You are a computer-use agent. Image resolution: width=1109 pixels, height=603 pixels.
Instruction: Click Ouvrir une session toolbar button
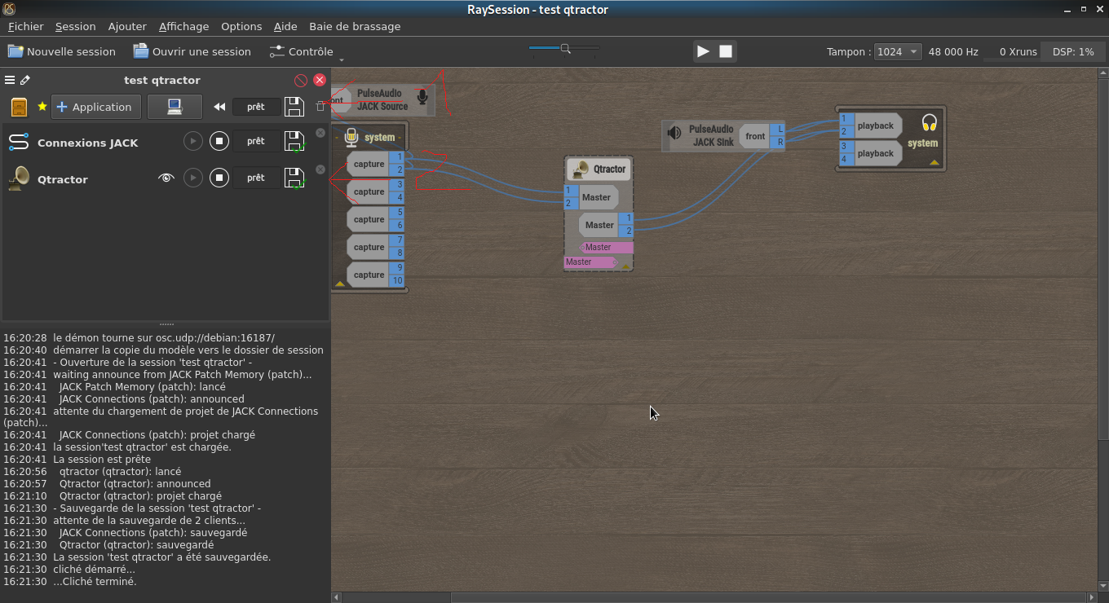pyautogui.click(x=192, y=51)
